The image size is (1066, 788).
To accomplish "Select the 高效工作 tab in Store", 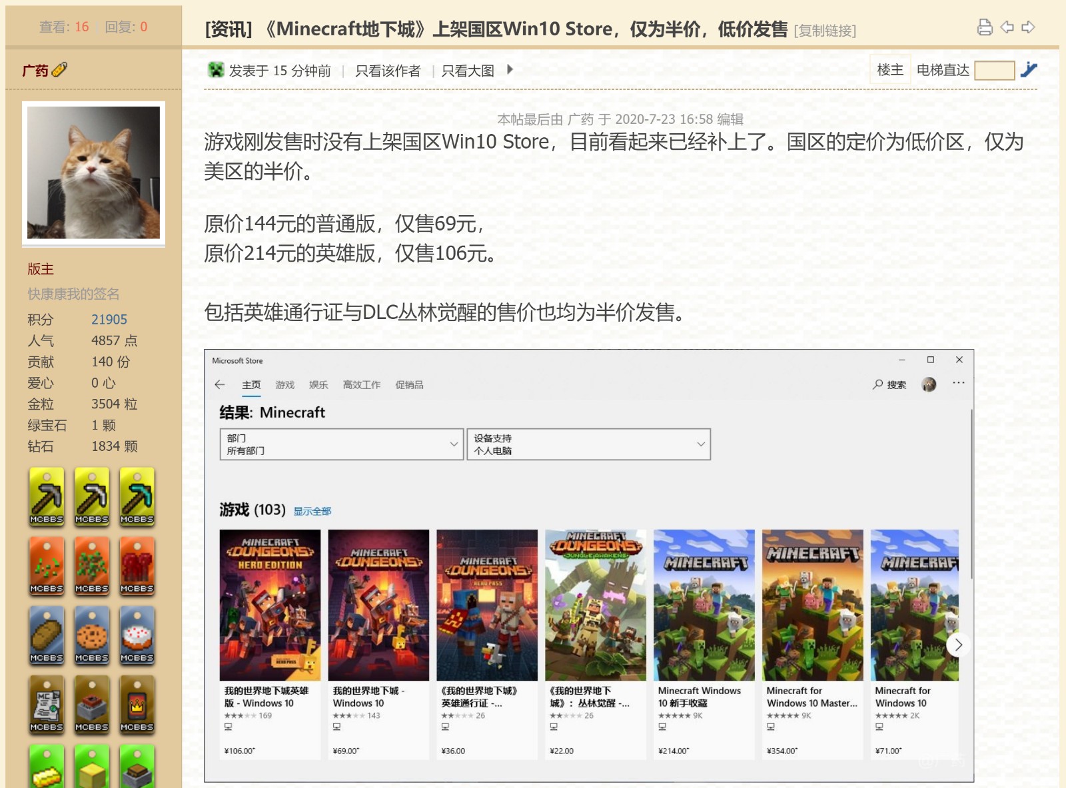I will point(362,385).
